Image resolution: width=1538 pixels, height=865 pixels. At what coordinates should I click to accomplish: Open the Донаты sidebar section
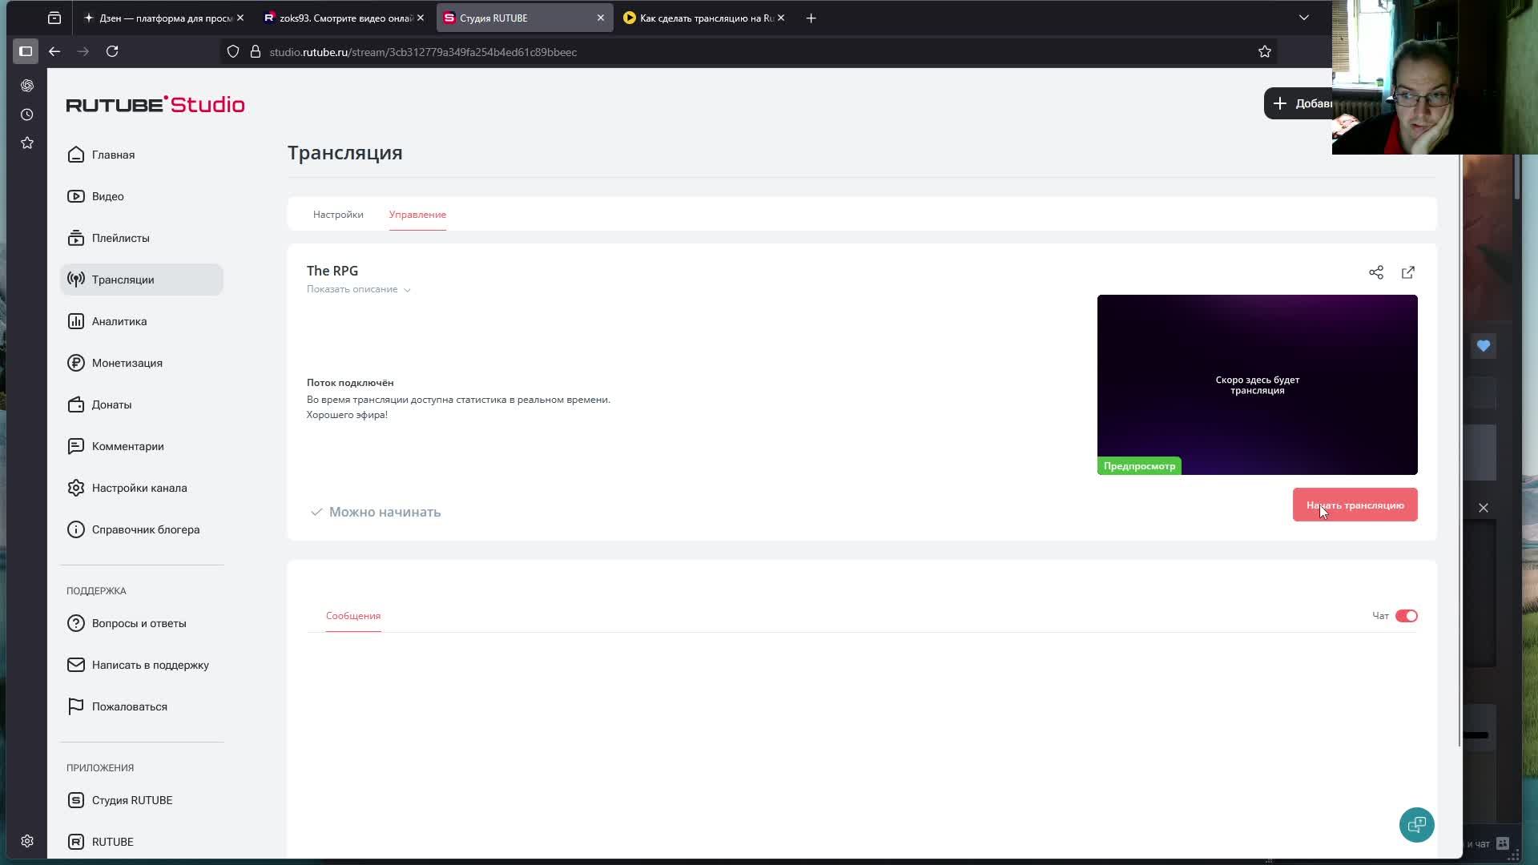(x=111, y=404)
